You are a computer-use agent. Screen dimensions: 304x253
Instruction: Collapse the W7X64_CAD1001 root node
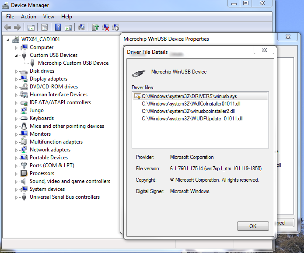(8, 40)
